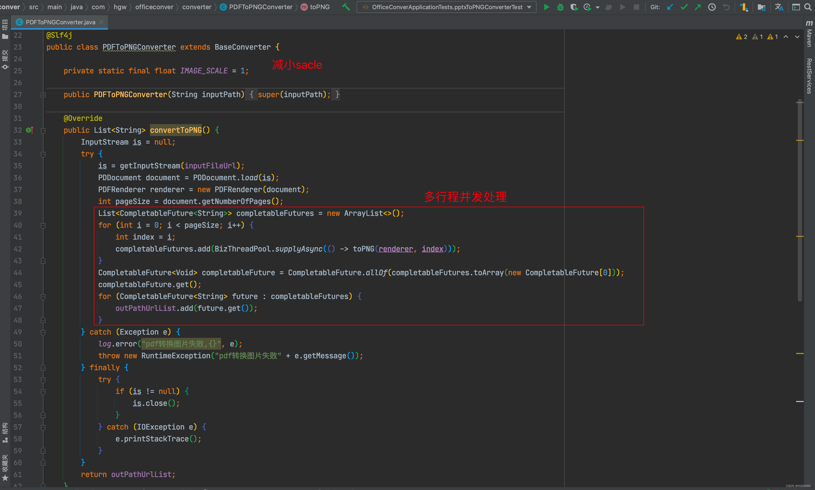The image size is (815, 490).
Task: Click the run anything window icon
Action: tap(796, 7)
